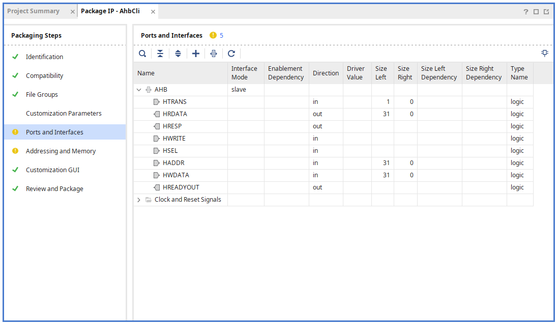Click the Refresh toolbar icon
This screenshot has height=325, width=558.
coord(231,53)
